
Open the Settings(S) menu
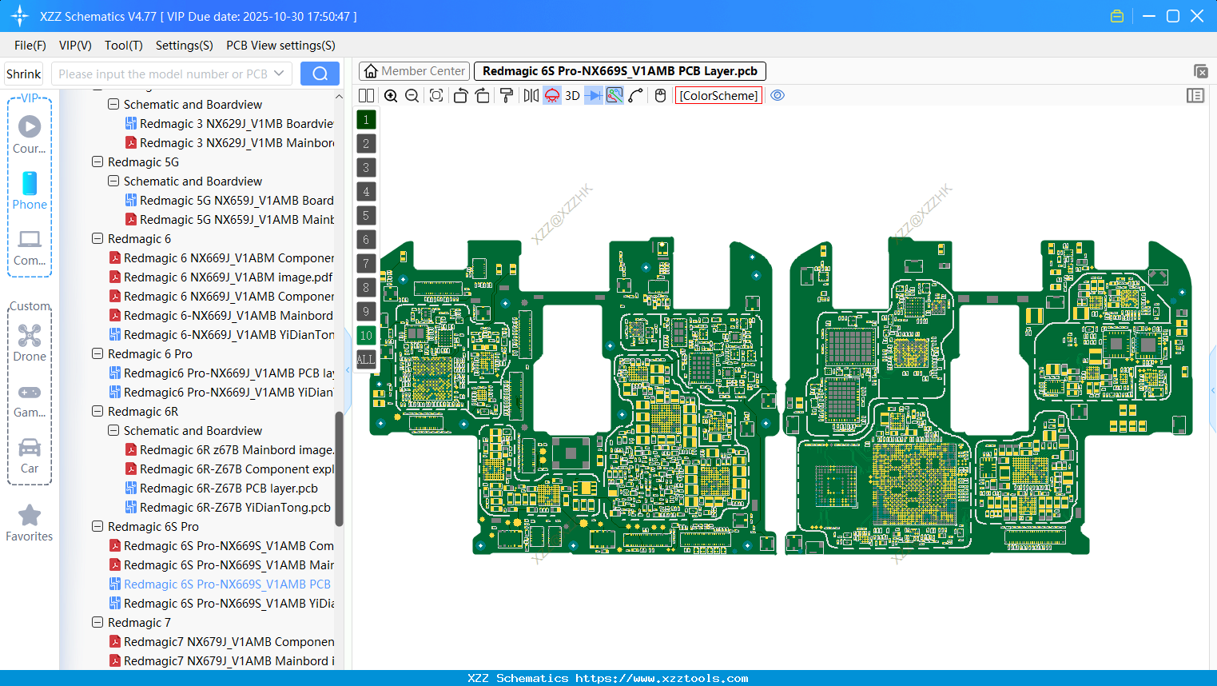184,46
